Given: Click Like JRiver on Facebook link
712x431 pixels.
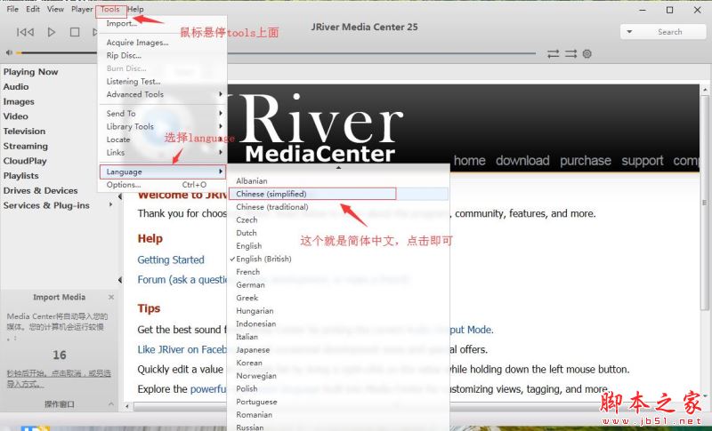Looking at the screenshot, I should (182, 349).
